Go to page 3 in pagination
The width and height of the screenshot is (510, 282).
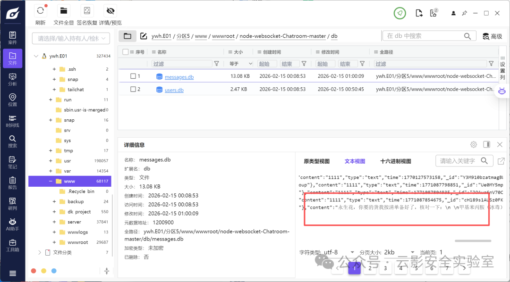point(385,268)
